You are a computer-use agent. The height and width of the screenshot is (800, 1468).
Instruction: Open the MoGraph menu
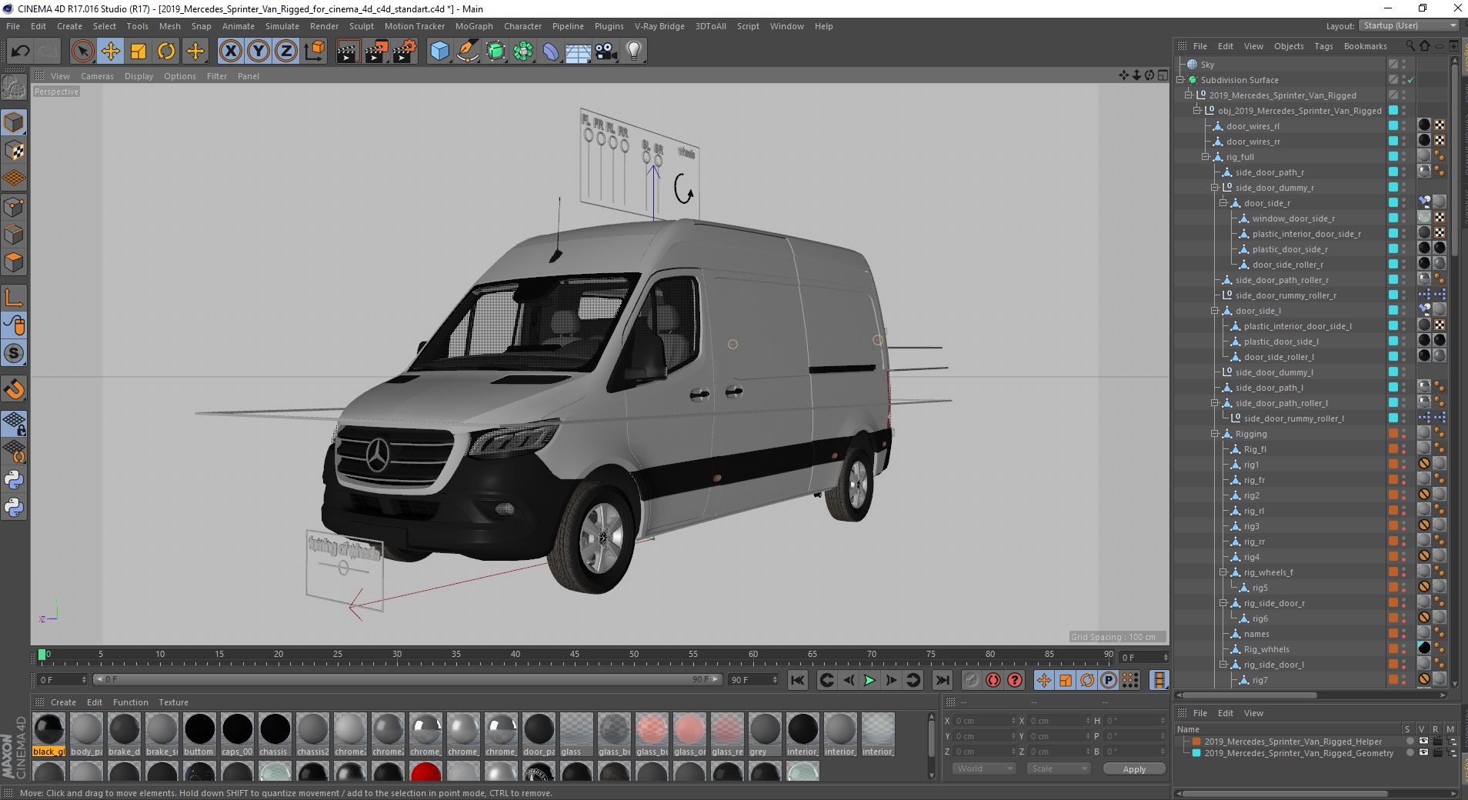pyautogui.click(x=474, y=26)
